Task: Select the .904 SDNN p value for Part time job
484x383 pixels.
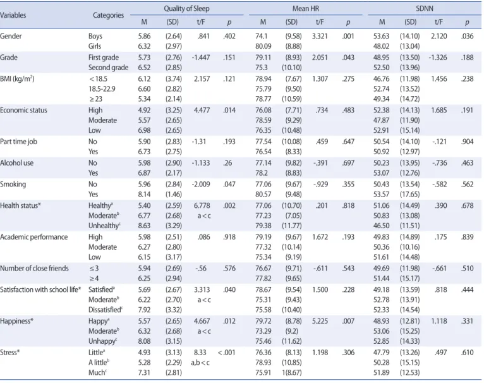Action: tap(468, 142)
